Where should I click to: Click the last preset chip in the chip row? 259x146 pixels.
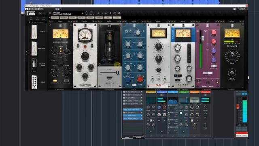[117, 17]
